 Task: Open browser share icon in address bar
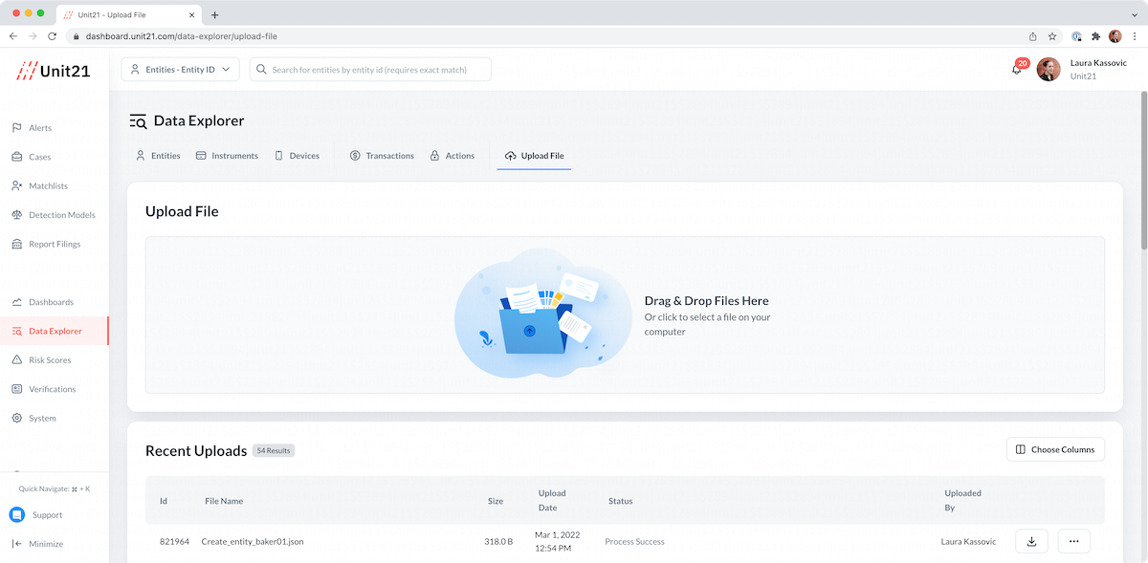point(1033,36)
